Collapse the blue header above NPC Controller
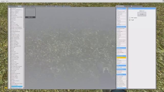The height and width of the screenshot is (92, 164). click(121, 74)
